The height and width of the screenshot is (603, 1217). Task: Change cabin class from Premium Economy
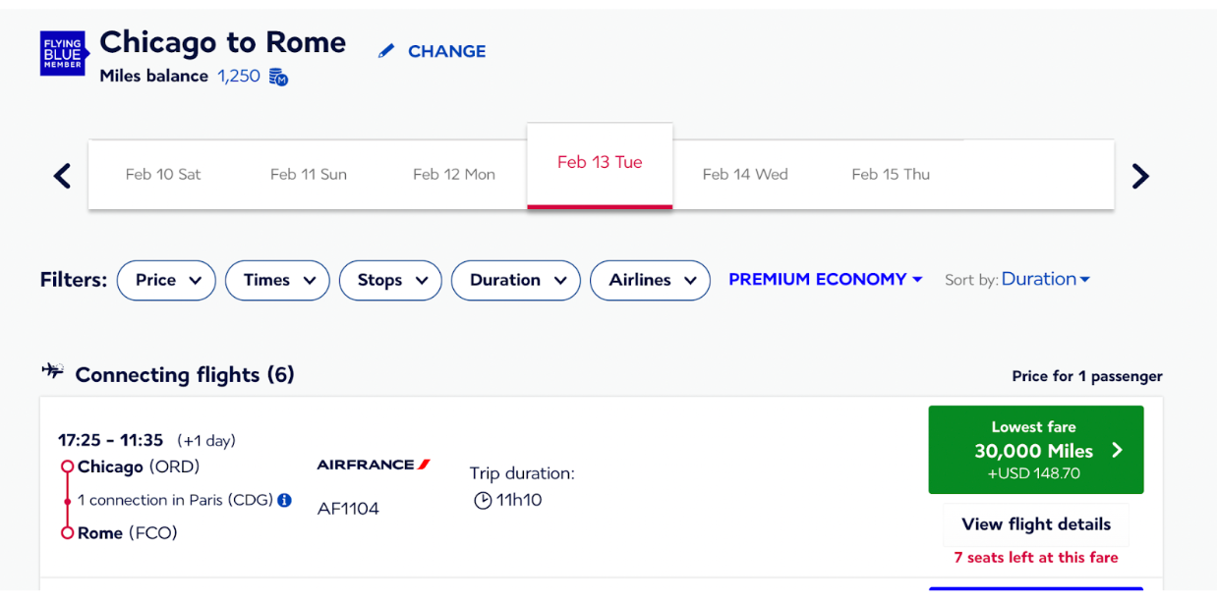826,280
